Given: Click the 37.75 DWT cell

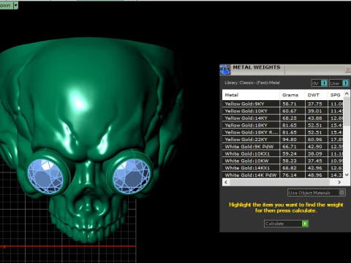Looking at the screenshot, I should tap(316, 104).
